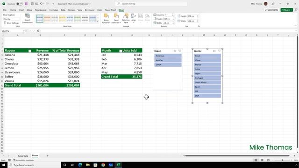Viewport: 299px width, 168px height.
Task: Click the horizontal scrollbar
Action: coord(237,156)
